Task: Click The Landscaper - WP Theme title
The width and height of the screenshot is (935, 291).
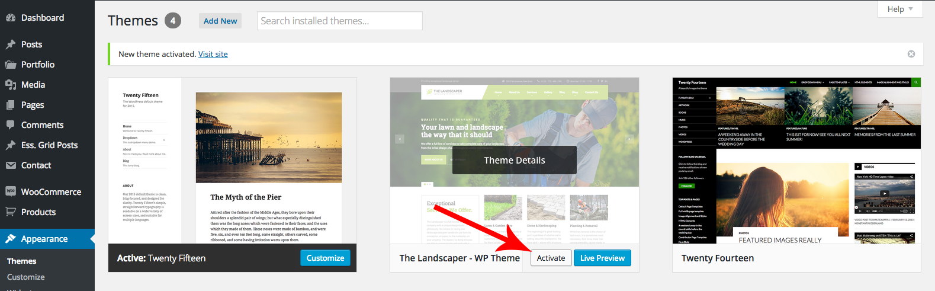Action: 460,258
